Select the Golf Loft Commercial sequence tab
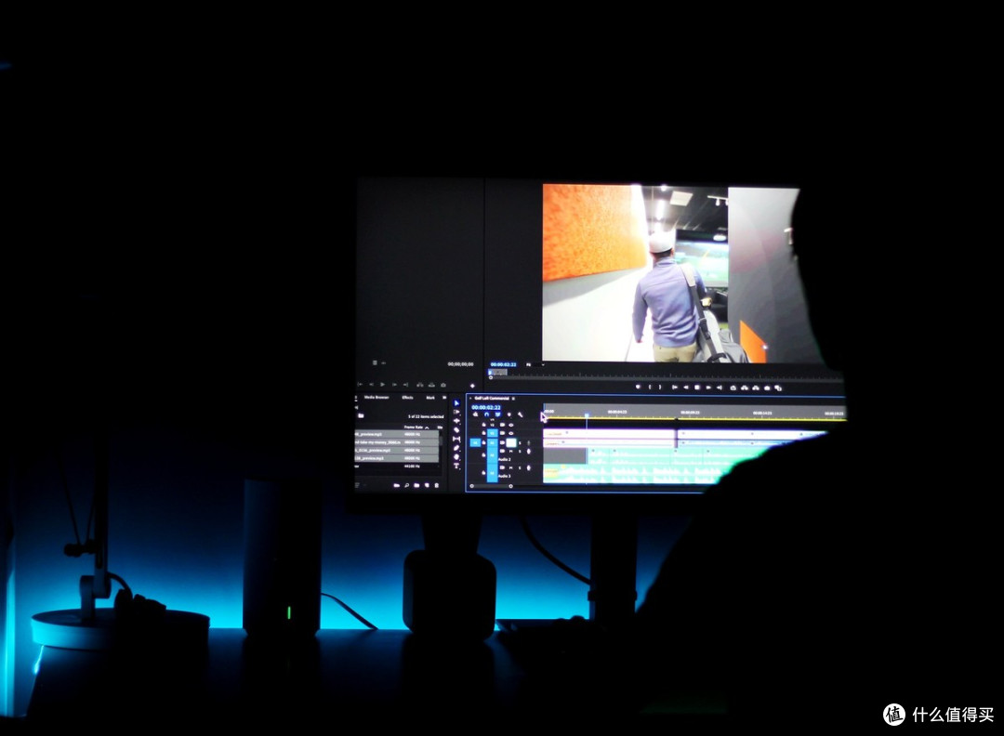Image resolution: width=1004 pixels, height=736 pixels. point(491,399)
